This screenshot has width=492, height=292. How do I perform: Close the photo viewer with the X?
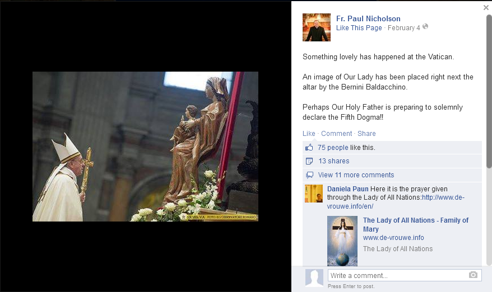pos(486,7)
